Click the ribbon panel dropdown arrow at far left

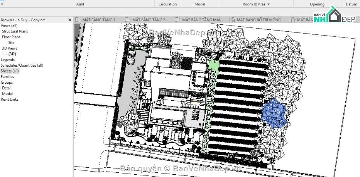point(2,4)
